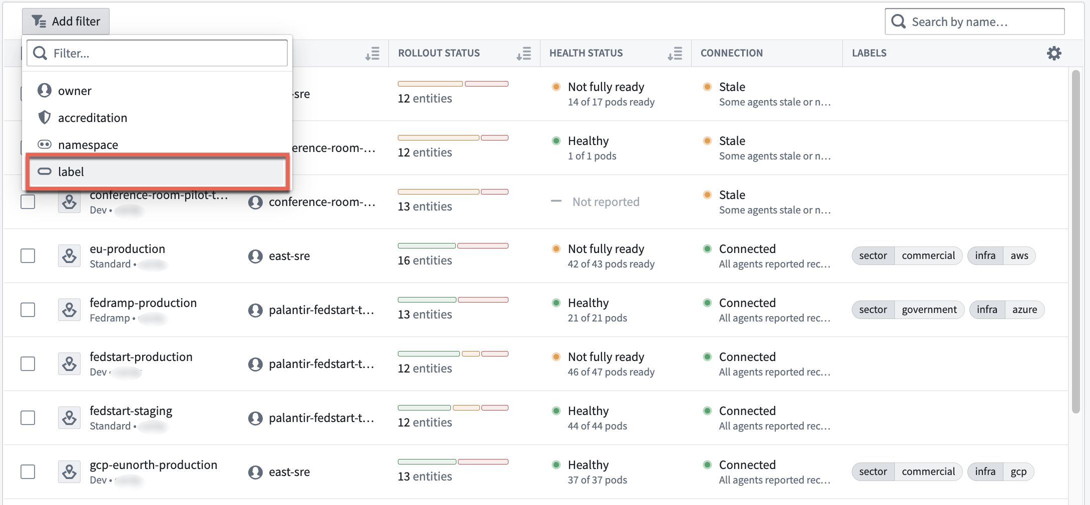Image resolution: width=1090 pixels, height=505 pixels.
Task: Click 'Not reported' health status
Action: point(606,202)
